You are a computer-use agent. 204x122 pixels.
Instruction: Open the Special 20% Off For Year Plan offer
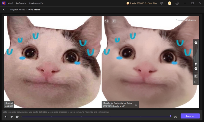[x=142, y=3]
